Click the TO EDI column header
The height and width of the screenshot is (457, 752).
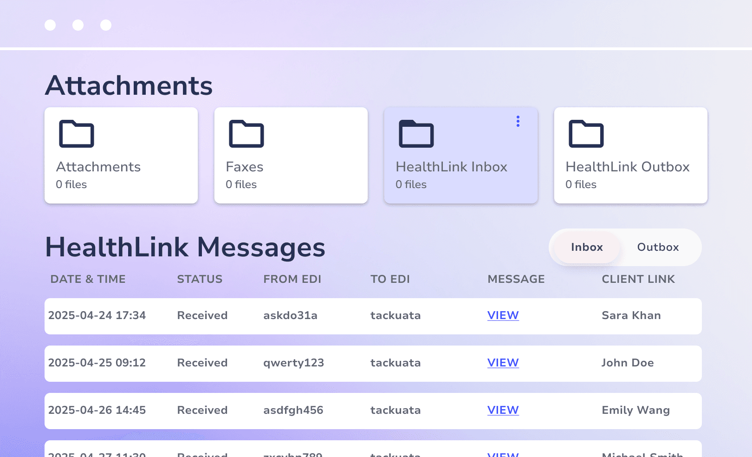[x=390, y=279]
